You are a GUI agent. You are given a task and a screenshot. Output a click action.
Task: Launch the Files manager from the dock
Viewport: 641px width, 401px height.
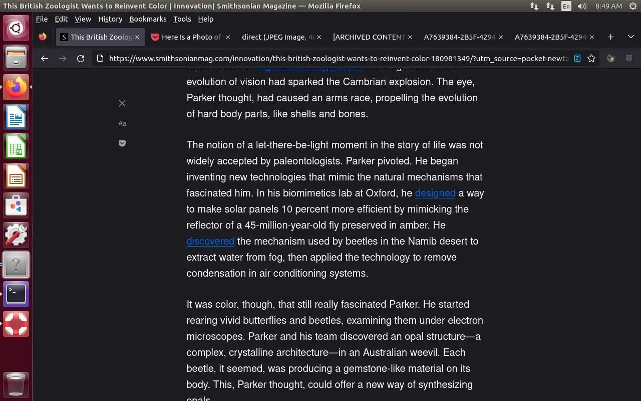coord(16,57)
